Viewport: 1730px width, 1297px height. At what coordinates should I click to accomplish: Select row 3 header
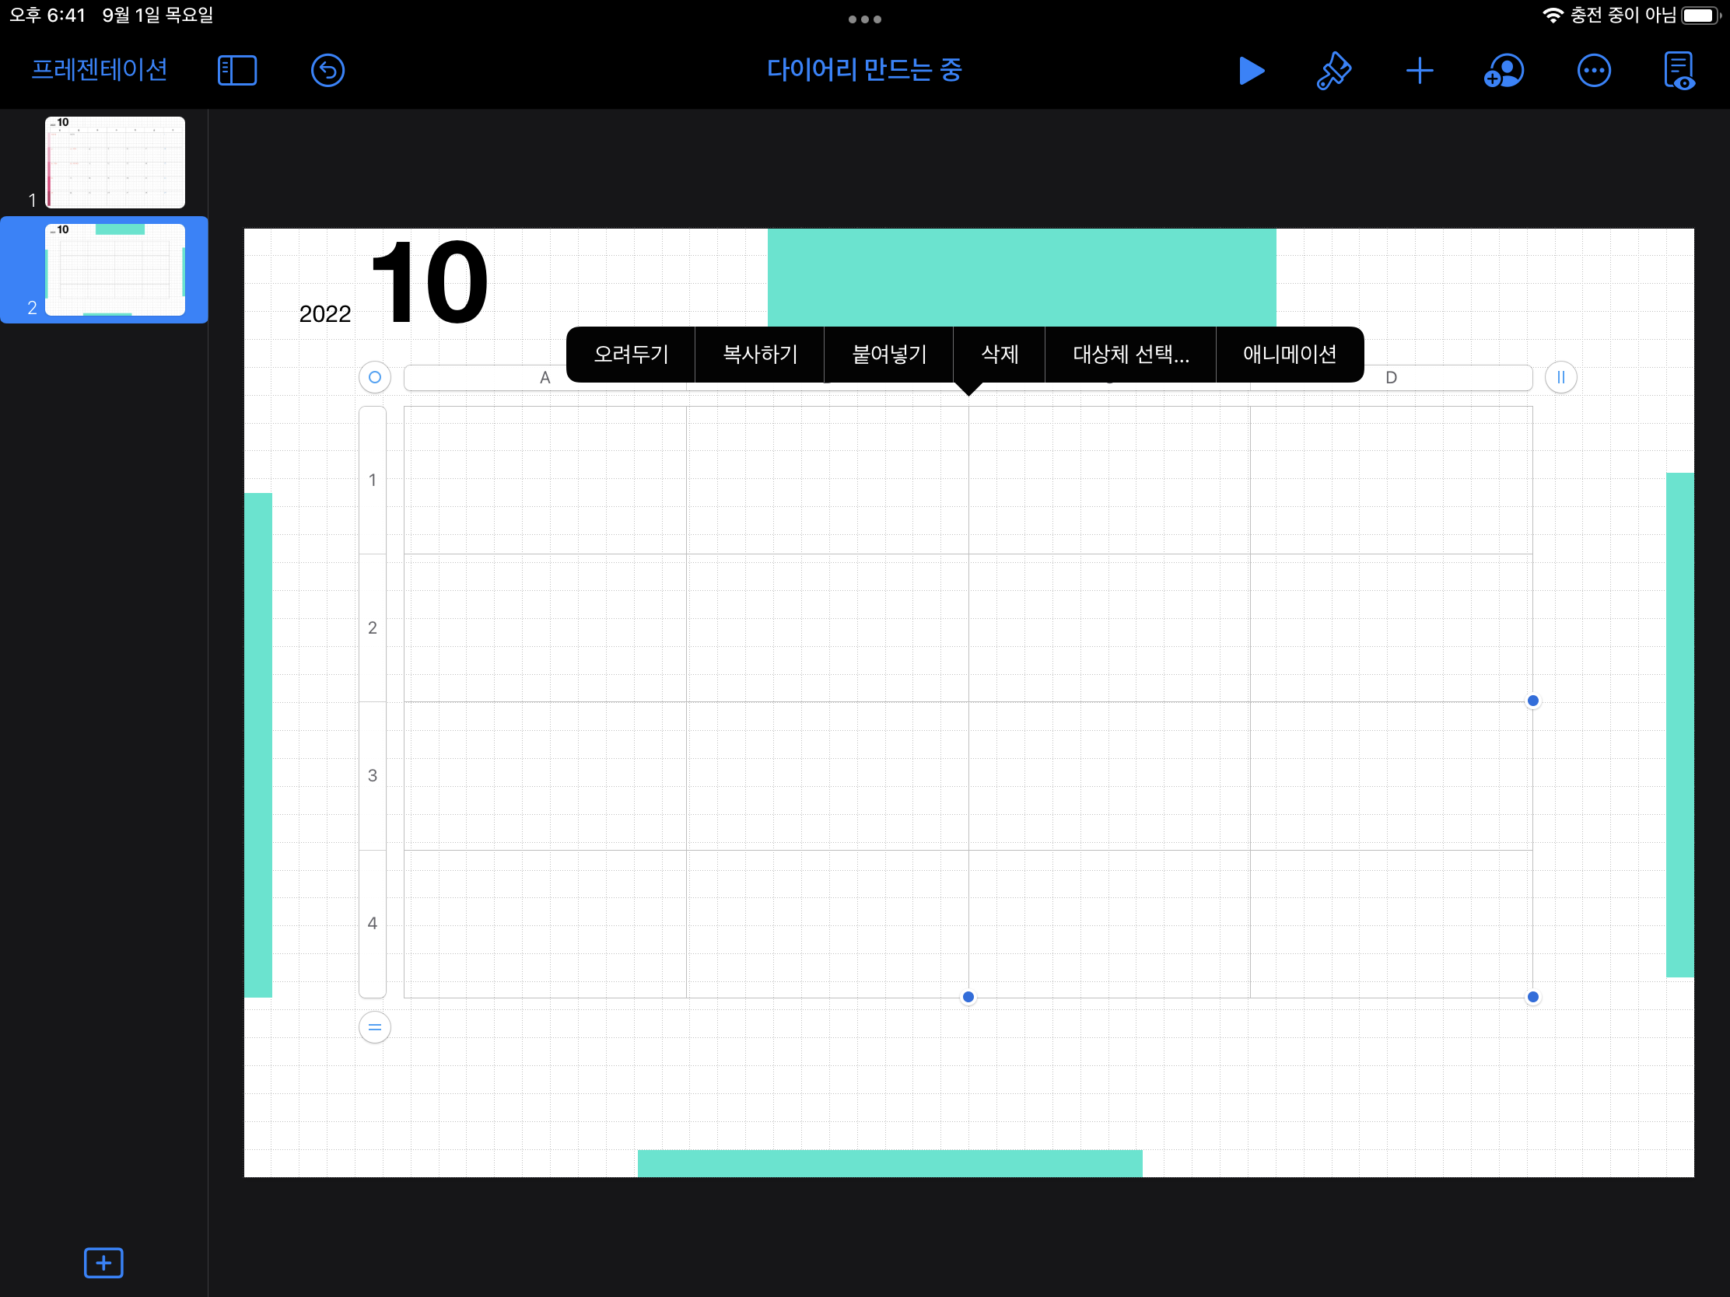[373, 775]
